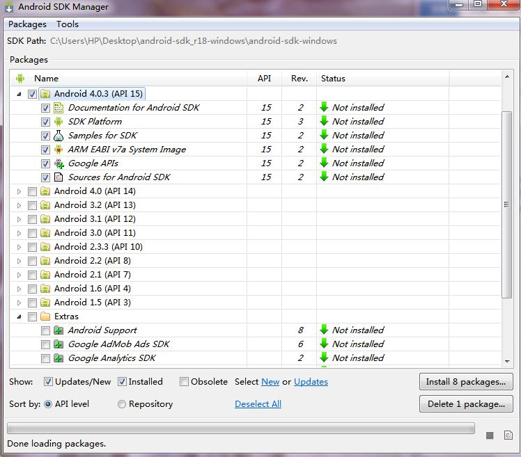The height and width of the screenshot is (457, 521).
Task: Click the Android 2.2 (API 8) folder icon
Action: 45,261
